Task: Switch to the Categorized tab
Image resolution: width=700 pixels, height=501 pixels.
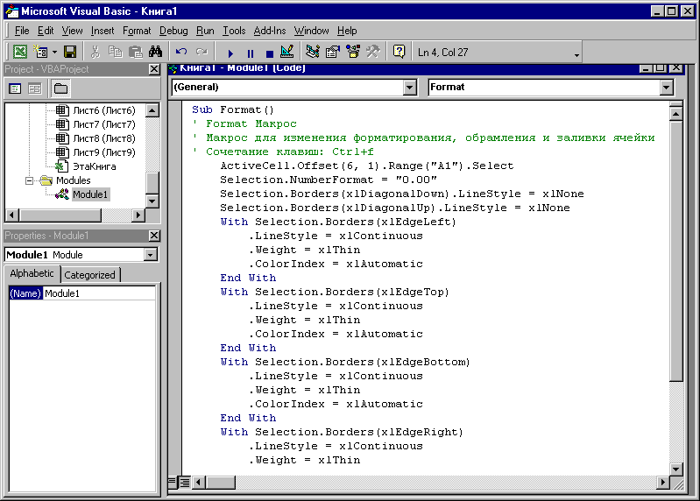Action: pyautogui.click(x=89, y=275)
